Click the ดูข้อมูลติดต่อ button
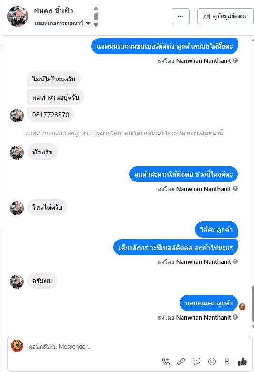This screenshot has width=254, height=372. pos(225,16)
